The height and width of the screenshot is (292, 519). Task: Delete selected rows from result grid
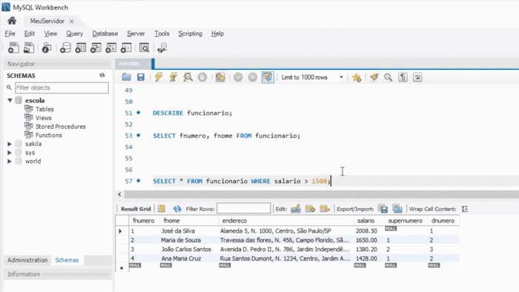tap(325, 209)
